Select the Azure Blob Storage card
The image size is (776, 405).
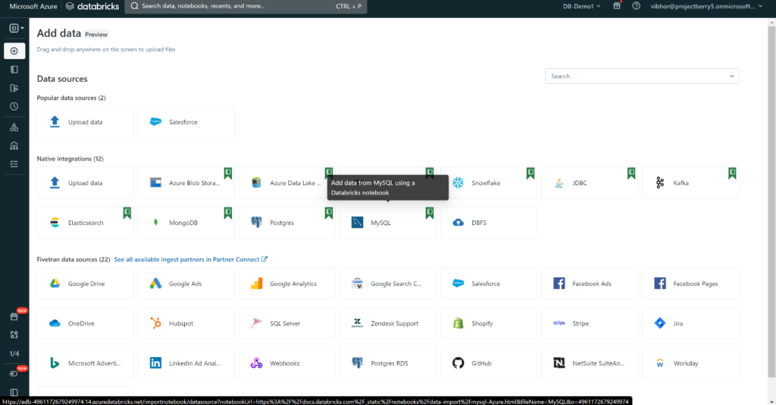tap(186, 182)
